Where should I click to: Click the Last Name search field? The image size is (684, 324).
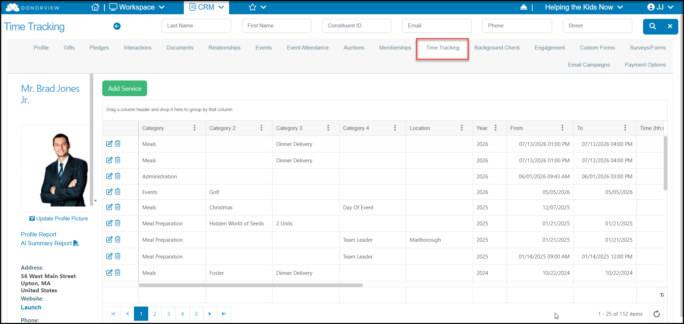pyautogui.click(x=196, y=26)
